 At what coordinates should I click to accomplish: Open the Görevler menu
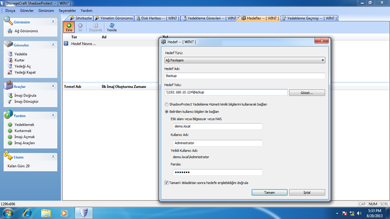pos(27,11)
